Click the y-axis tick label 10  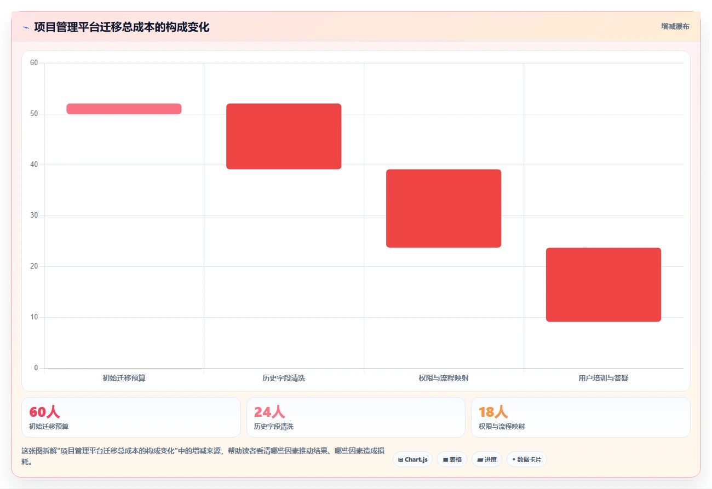[34, 317]
